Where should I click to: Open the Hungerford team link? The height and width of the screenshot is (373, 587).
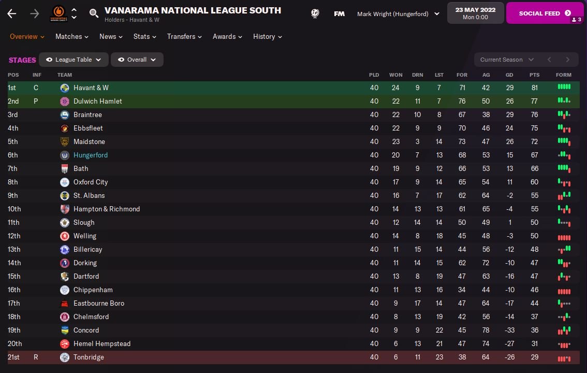click(91, 155)
